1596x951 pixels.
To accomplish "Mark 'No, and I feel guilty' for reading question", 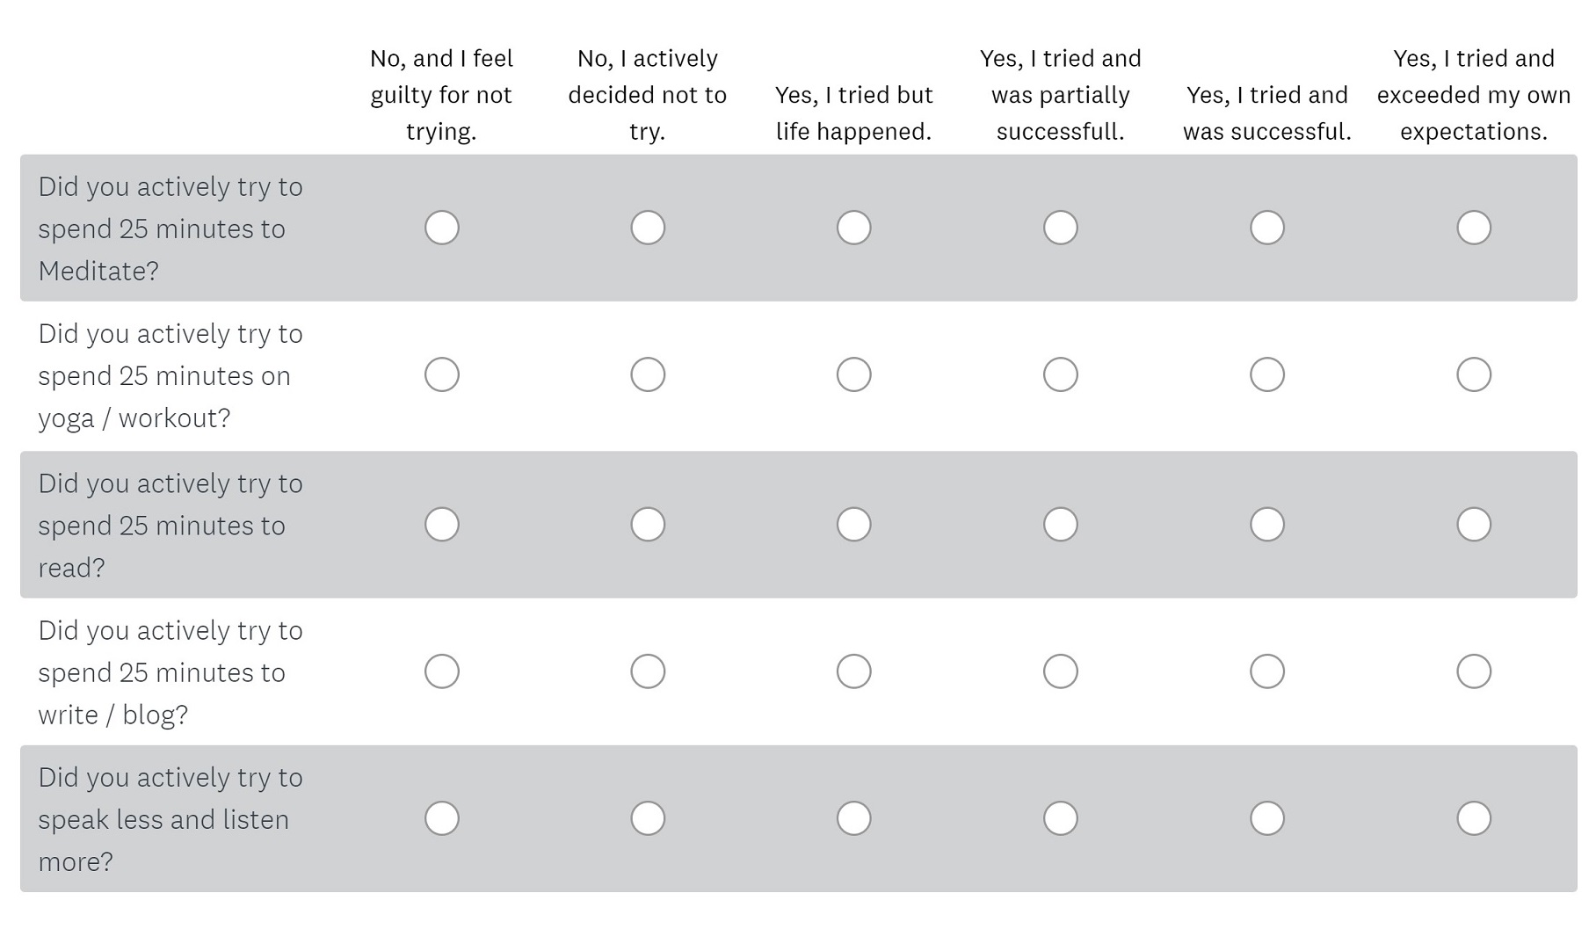I will pos(441,525).
